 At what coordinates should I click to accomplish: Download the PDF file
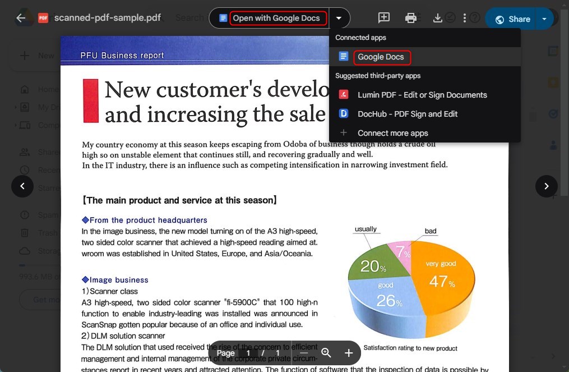tap(438, 18)
